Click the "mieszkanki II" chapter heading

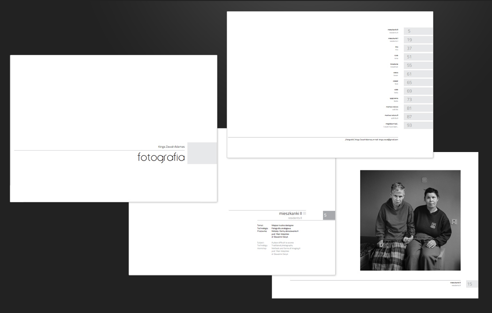click(290, 213)
